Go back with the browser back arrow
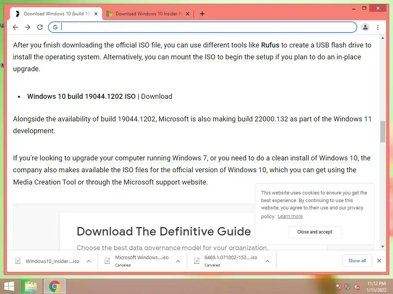Screen dimensions: 393x294 tap(15, 27)
